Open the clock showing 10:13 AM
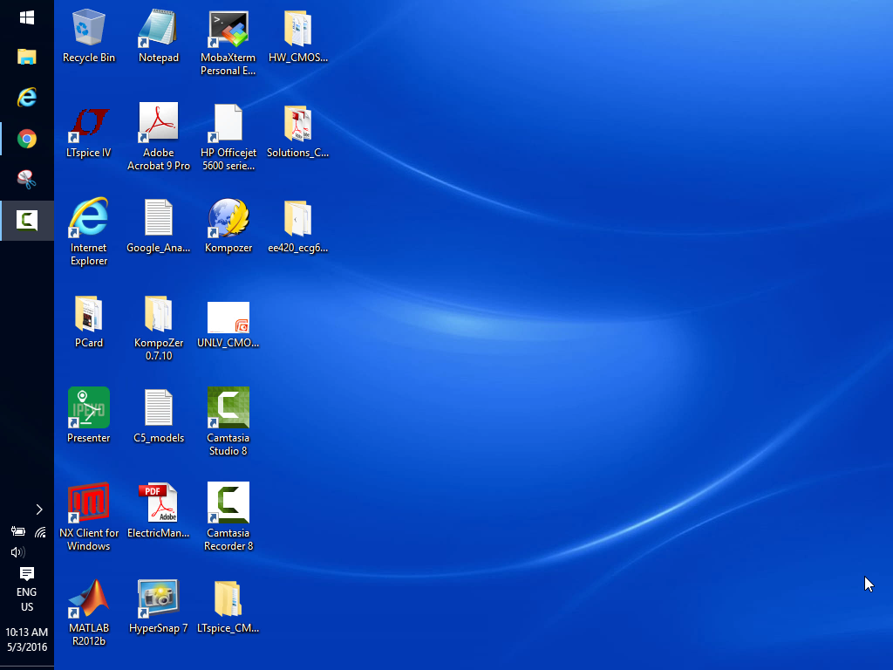The height and width of the screenshot is (670, 893). (x=27, y=639)
